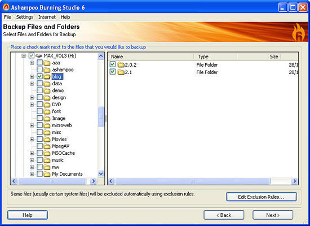Click the misc folder icon

[47, 132]
